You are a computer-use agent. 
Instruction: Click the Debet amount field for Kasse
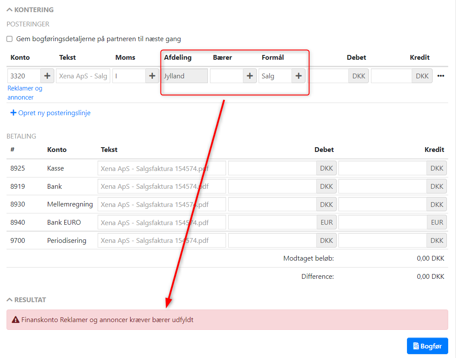tap(272, 168)
